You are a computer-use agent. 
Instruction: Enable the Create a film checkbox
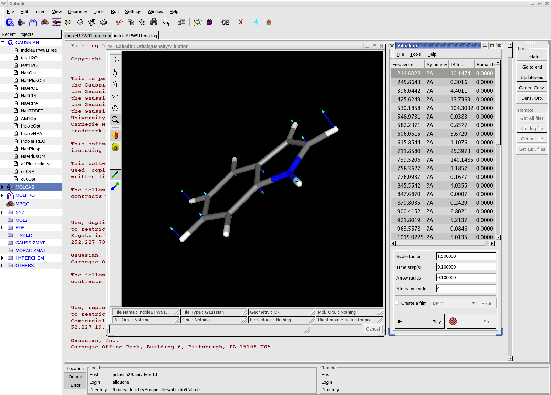tap(397, 303)
